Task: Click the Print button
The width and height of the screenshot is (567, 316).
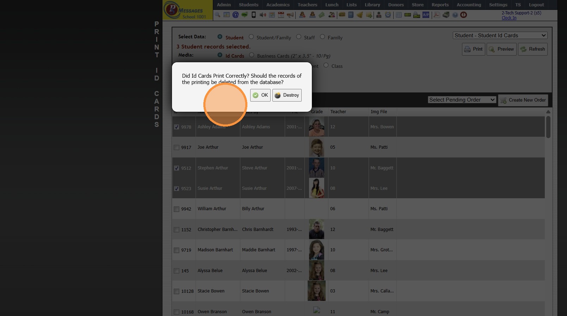Action: pyautogui.click(x=474, y=49)
